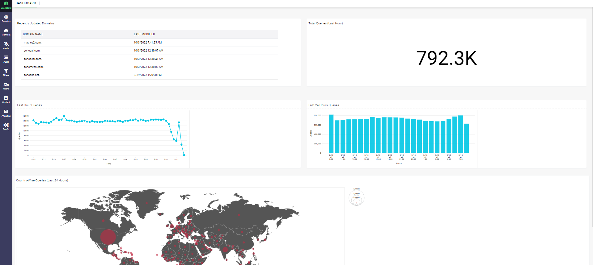Image resolution: width=593 pixels, height=265 pixels.
Task: Open the Users sidebar icon
Action: (6, 86)
